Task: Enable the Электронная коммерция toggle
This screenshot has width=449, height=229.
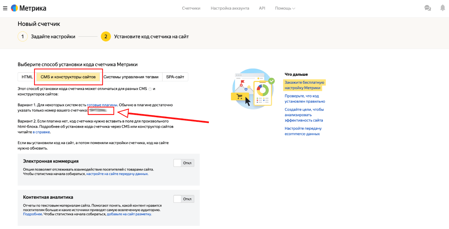Action: [x=184, y=163]
